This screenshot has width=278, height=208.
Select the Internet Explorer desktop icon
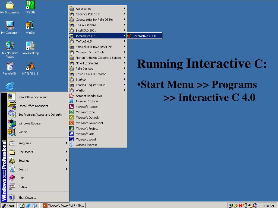10,86
